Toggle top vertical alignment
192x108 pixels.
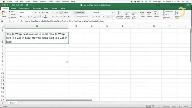[x=53, y=13]
